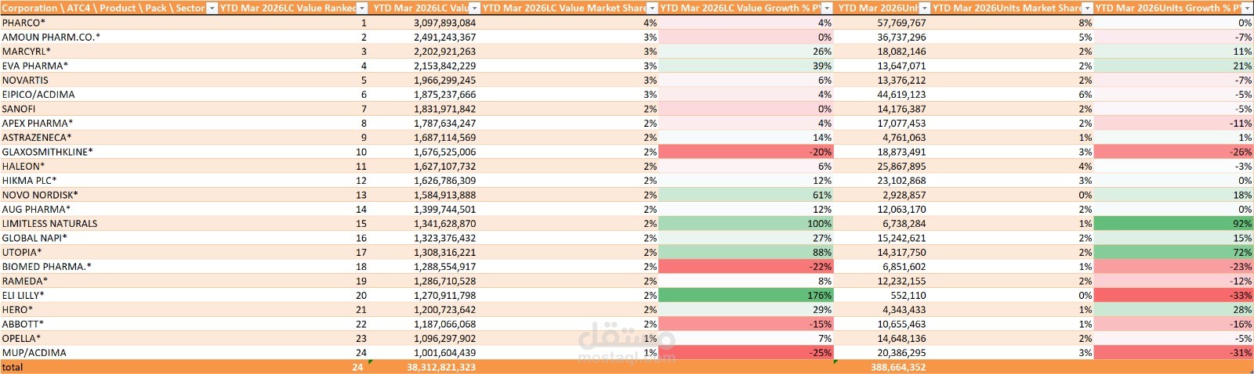
Task: Click the 176% value growth cell for ELI LILLY*
Action: 746,295
